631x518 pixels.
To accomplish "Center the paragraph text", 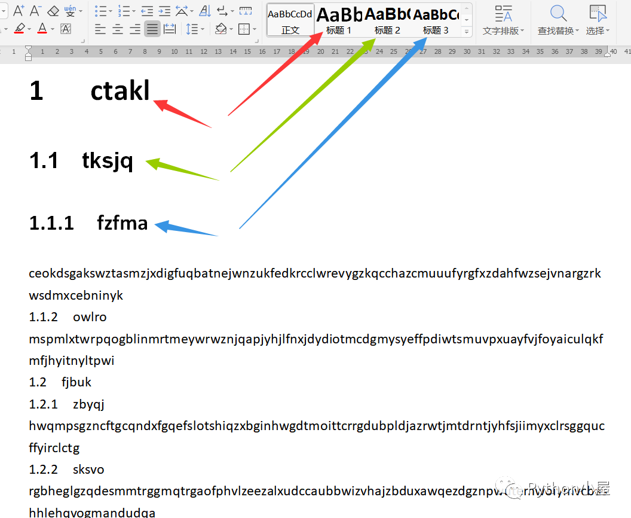I will (118, 29).
